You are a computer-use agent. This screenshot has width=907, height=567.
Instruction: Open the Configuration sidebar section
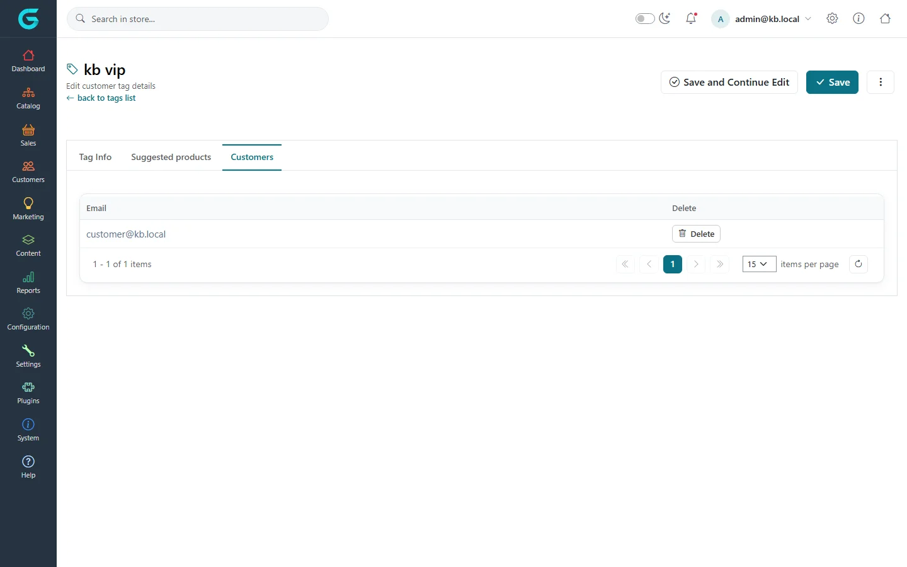[x=28, y=319]
